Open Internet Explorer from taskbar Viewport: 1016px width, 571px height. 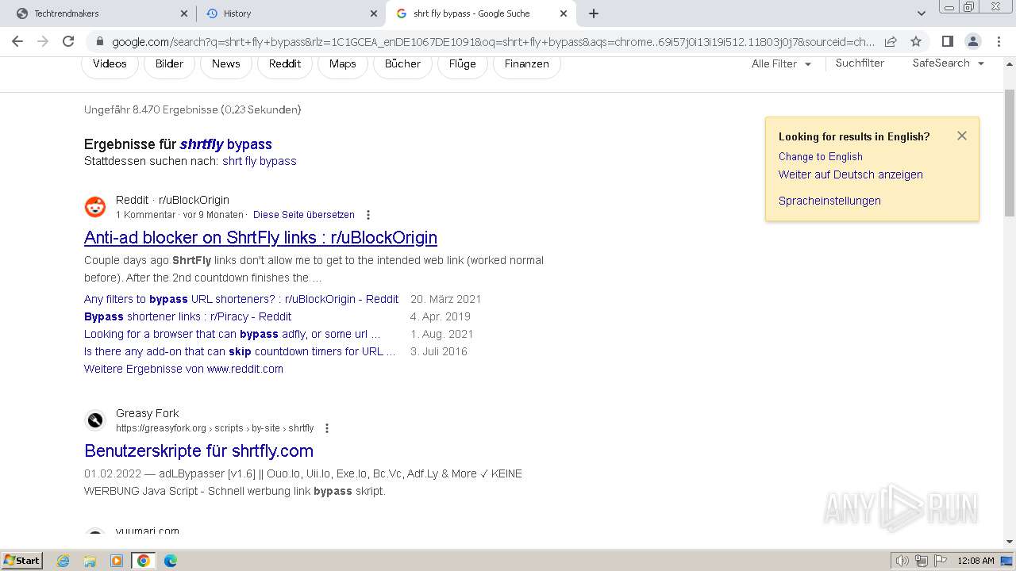pos(63,561)
